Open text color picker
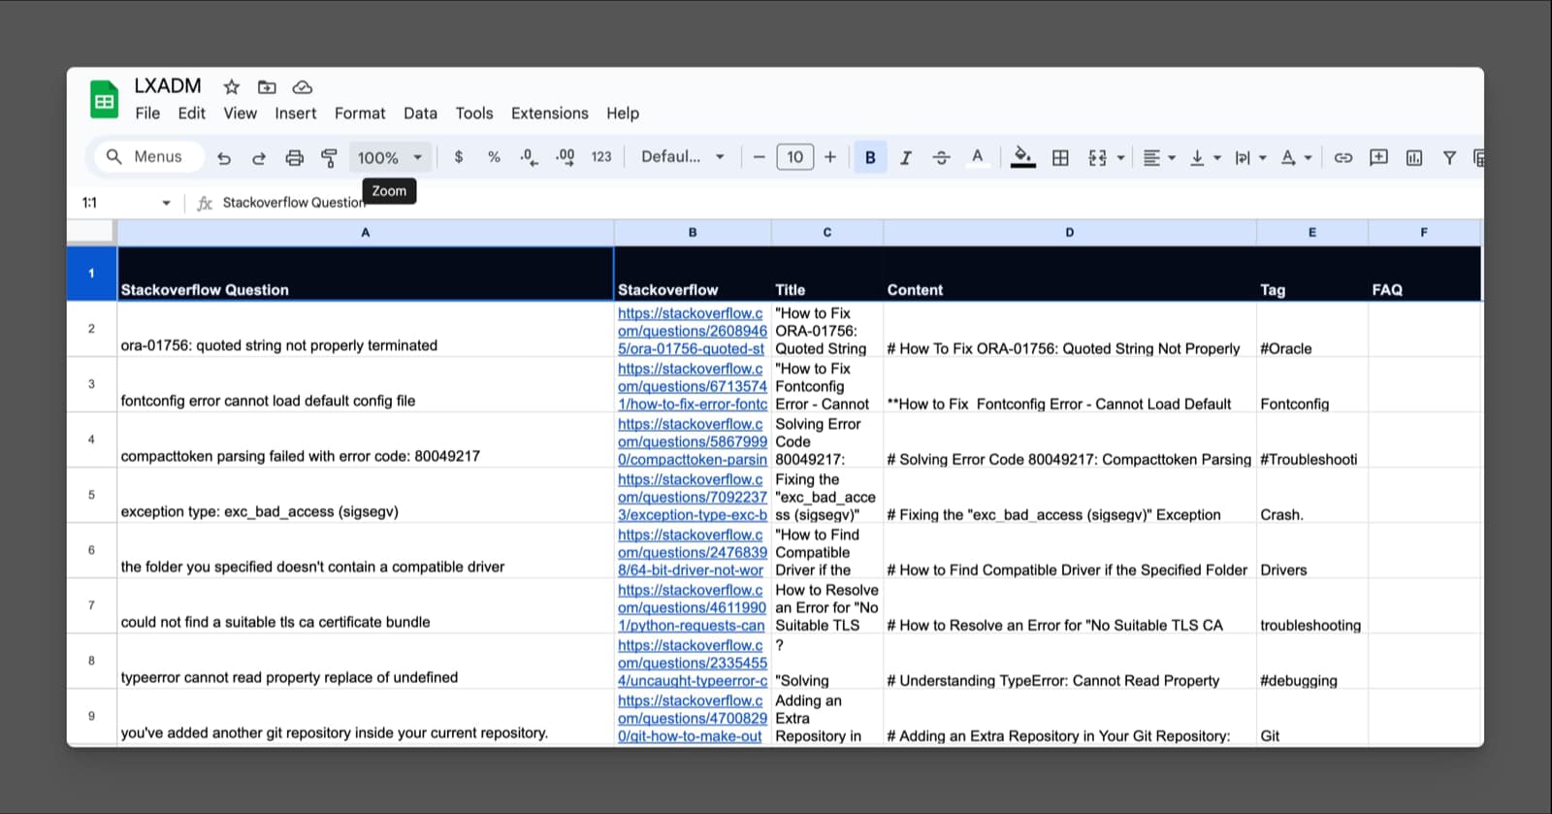Viewport: 1552px width, 814px height. pyautogui.click(x=977, y=157)
